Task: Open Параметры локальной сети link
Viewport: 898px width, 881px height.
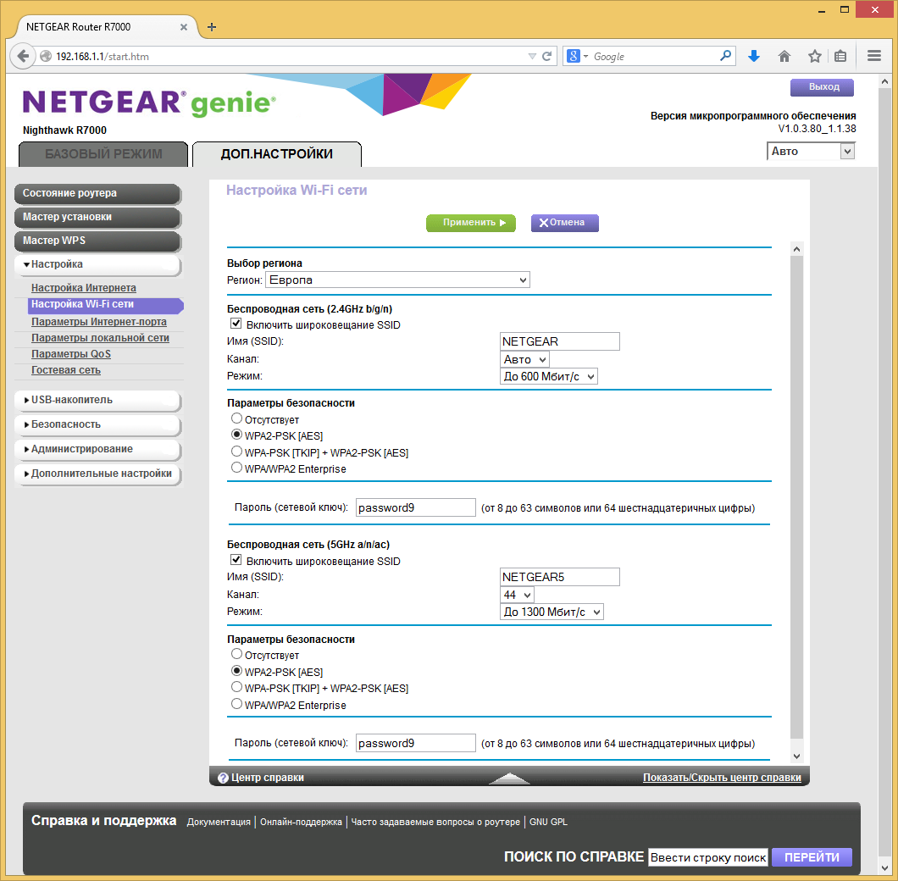Action: [100, 338]
